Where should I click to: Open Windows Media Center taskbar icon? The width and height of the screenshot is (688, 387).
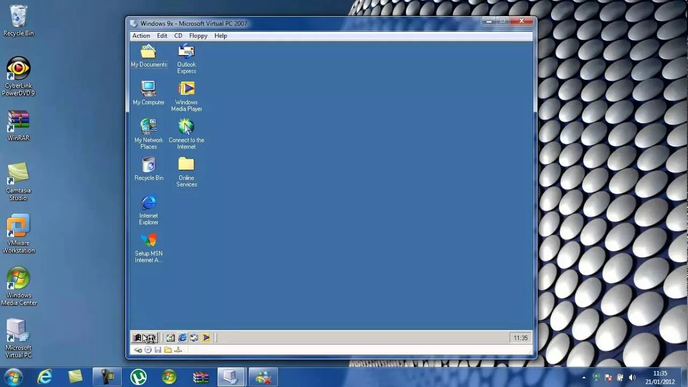click(x=169, y=377)
